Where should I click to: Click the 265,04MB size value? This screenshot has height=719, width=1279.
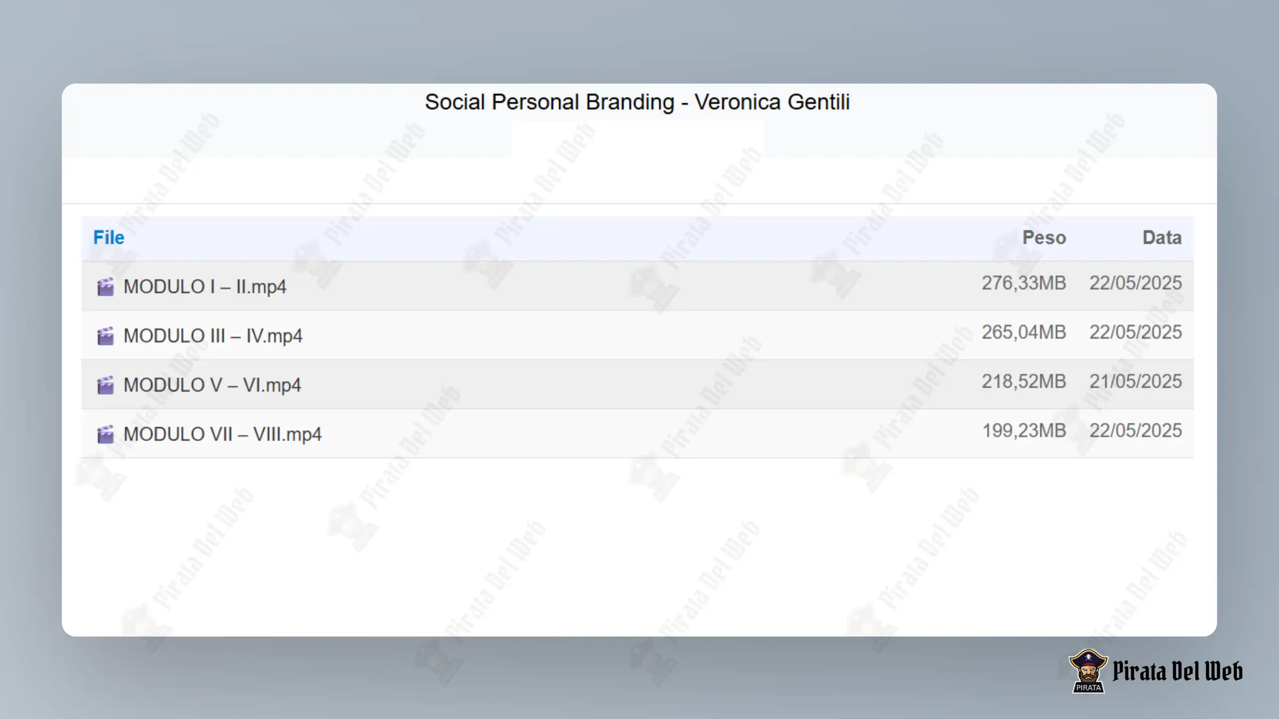point(1024,332)
